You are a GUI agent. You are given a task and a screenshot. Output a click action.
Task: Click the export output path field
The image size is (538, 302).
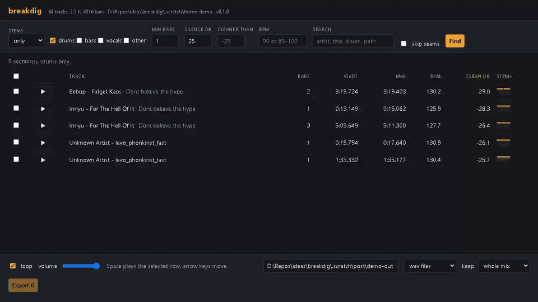tap(331, 266)
